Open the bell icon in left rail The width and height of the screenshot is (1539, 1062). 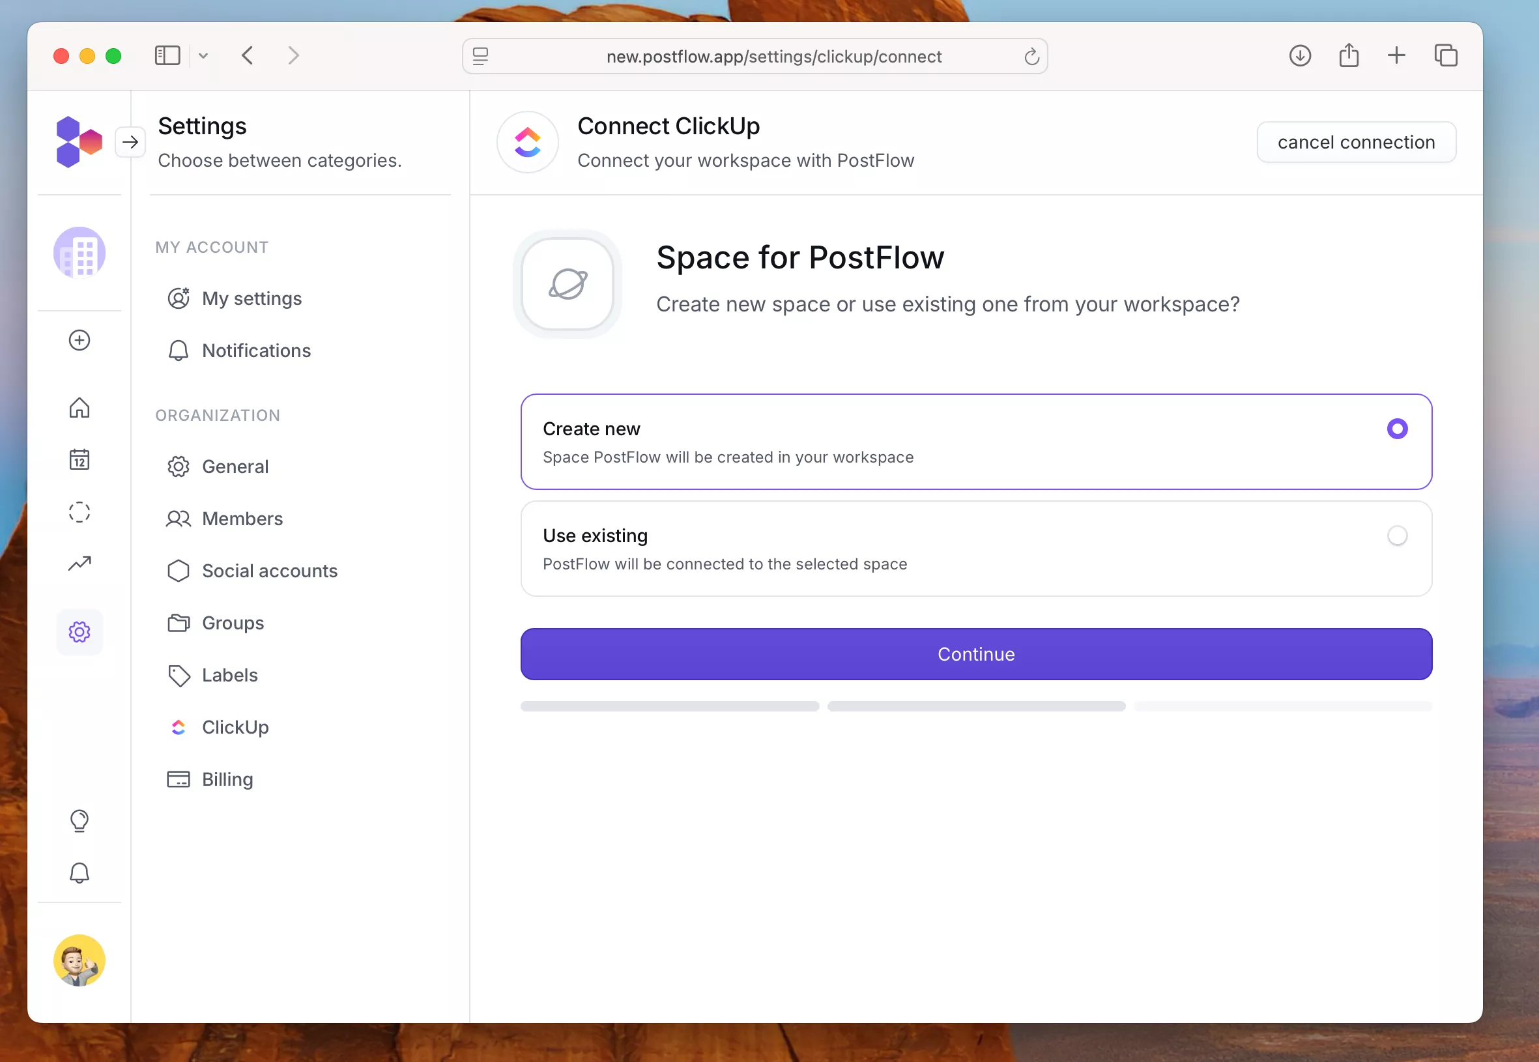[x=79, y=872]
